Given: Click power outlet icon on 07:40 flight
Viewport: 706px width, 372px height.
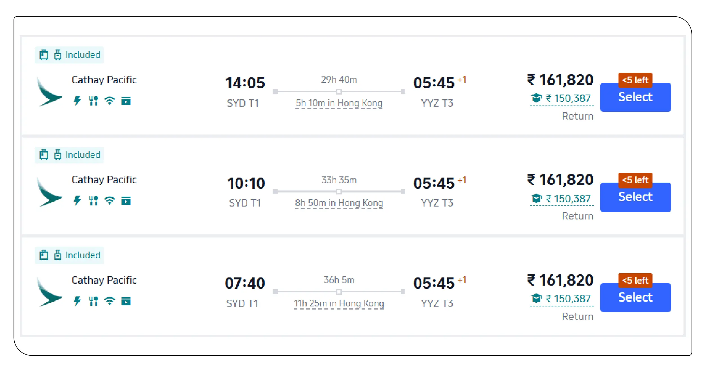Looking at the screenshot, I should 77,301.
